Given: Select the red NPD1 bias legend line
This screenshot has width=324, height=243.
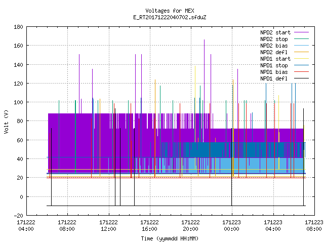Looking at the screenshot, I should pos(301,72).
